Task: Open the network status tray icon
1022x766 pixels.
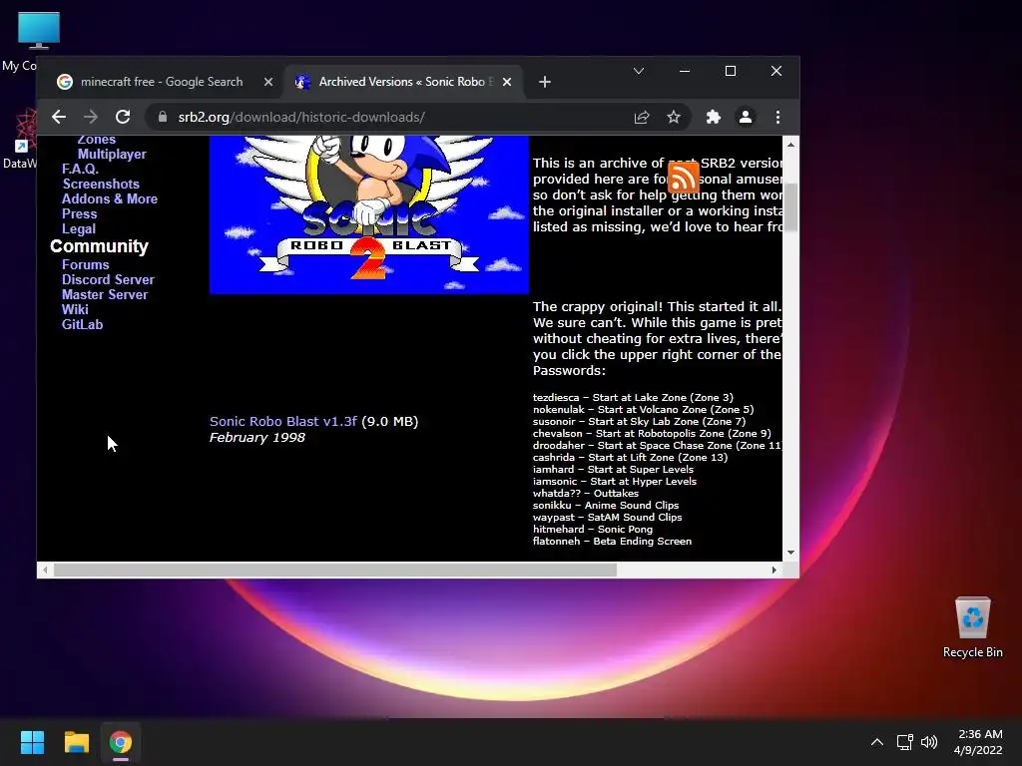Action: point(904,742)
